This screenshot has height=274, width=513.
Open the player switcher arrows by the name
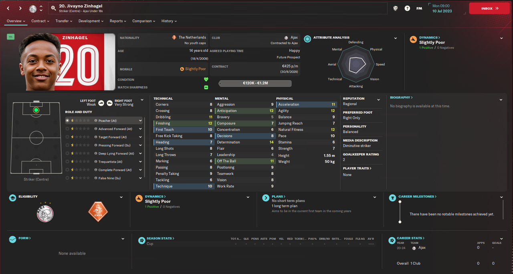click(x=41, y=8)
